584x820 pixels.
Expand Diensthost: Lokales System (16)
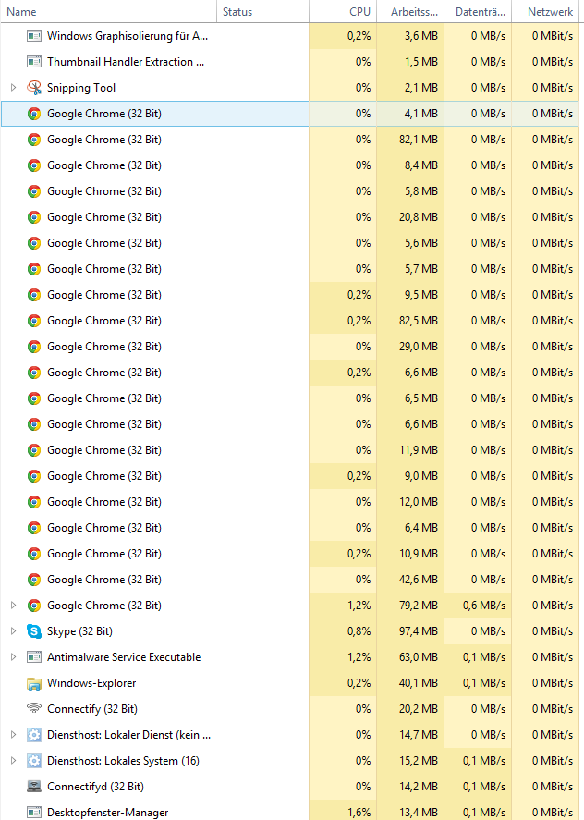[x=13, y=761]
